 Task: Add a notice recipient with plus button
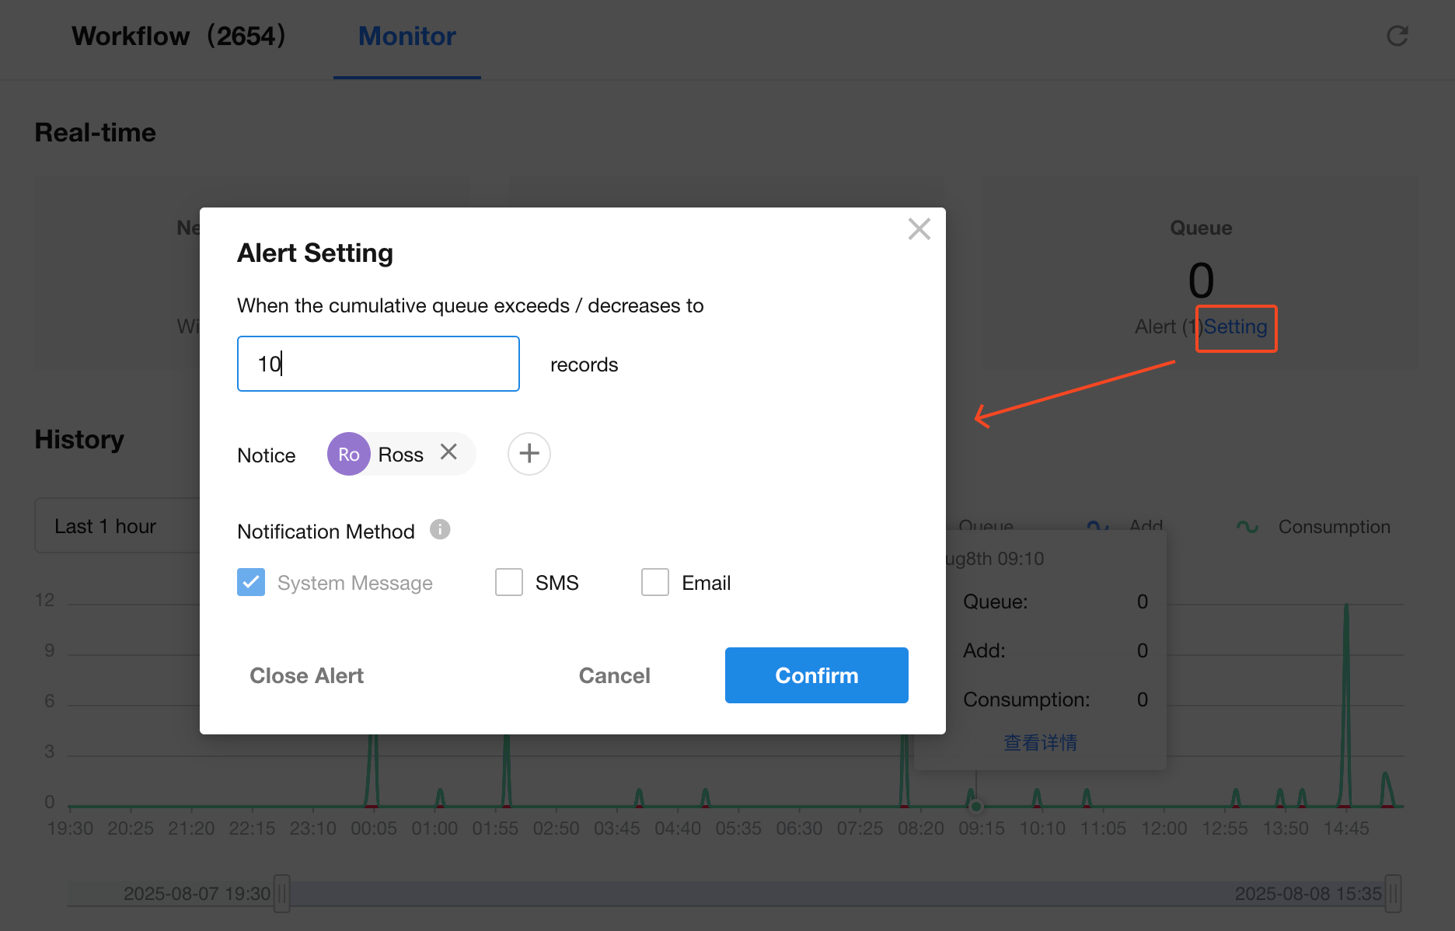(x=529, y=454)
